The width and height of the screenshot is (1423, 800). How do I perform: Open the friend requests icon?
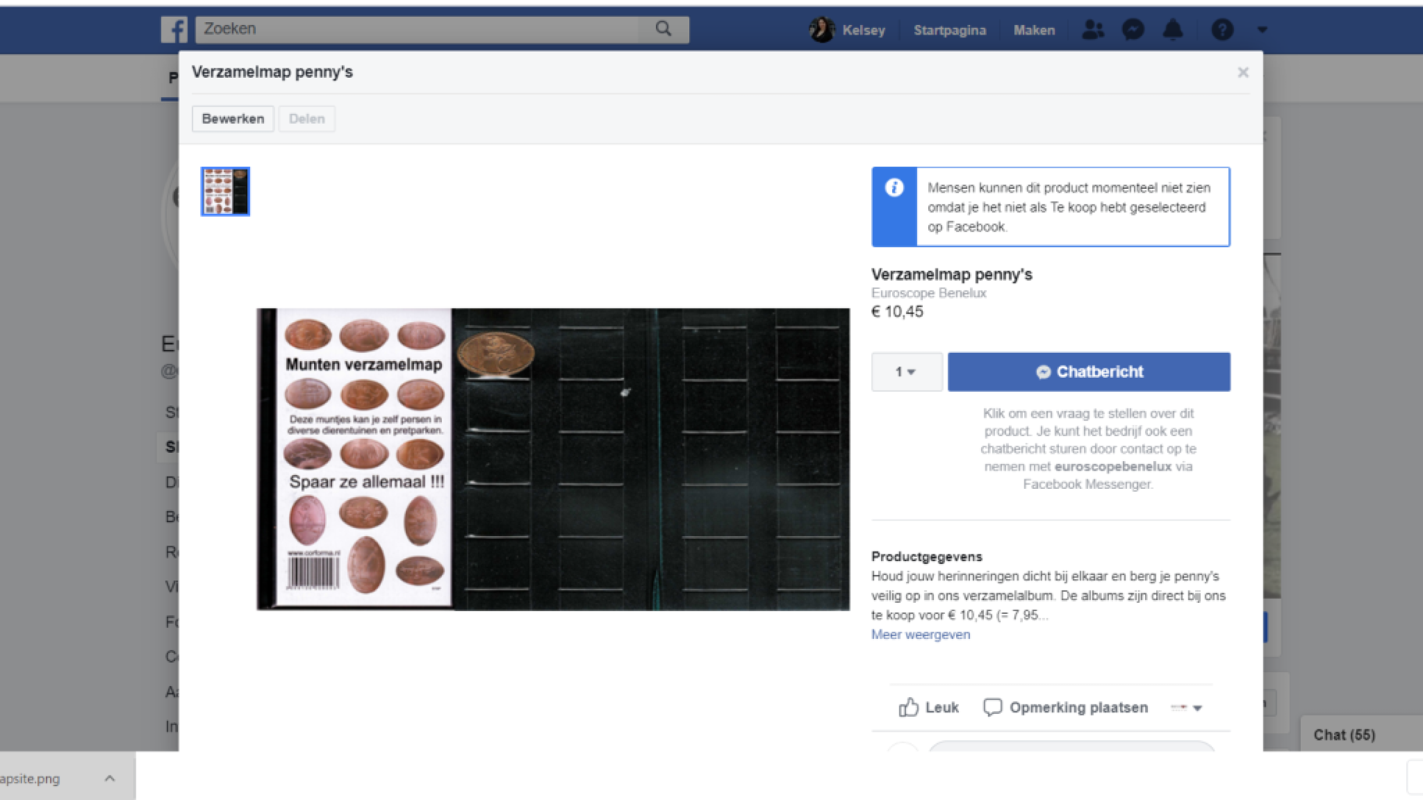coord(1093,29)
